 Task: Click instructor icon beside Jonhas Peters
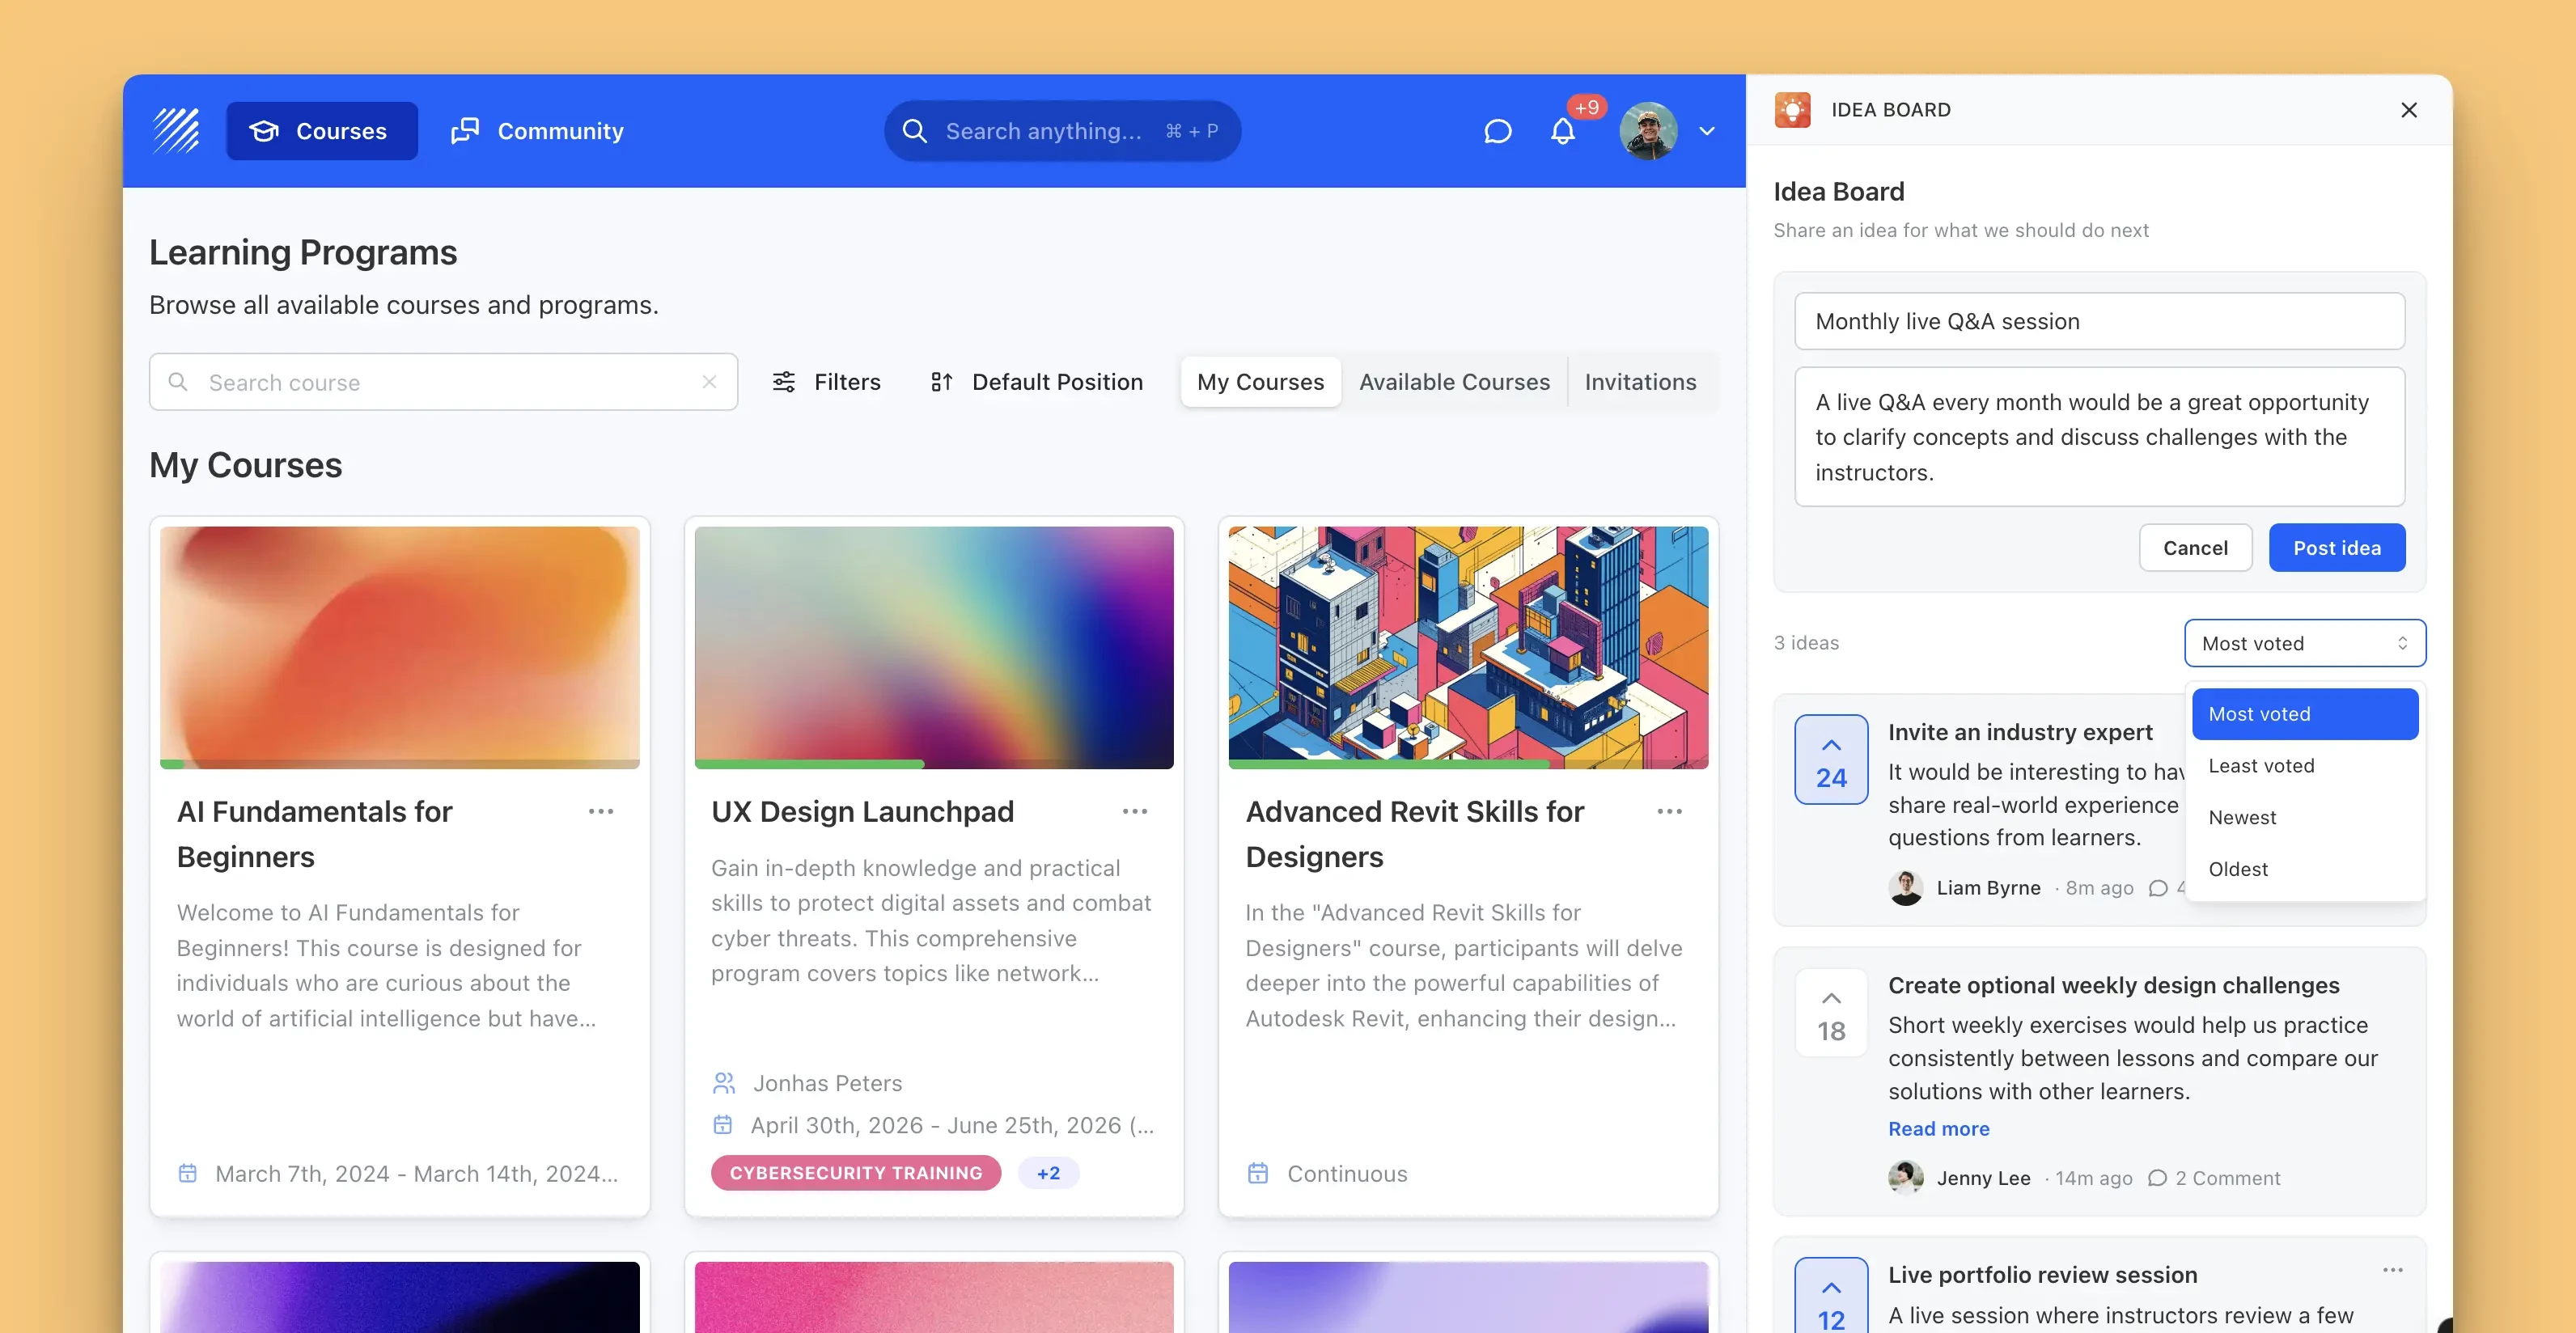click(x=724, y=1083)
